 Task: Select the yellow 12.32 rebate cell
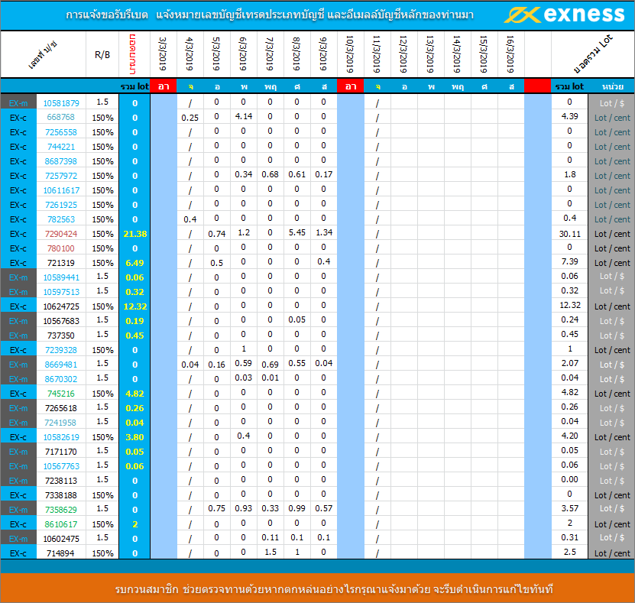[x=134, y=306]
